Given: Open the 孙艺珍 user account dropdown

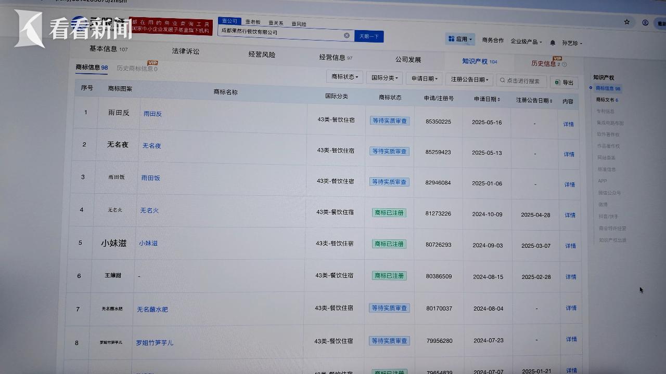Looking at the screenshot, I should tap(572, 43).
